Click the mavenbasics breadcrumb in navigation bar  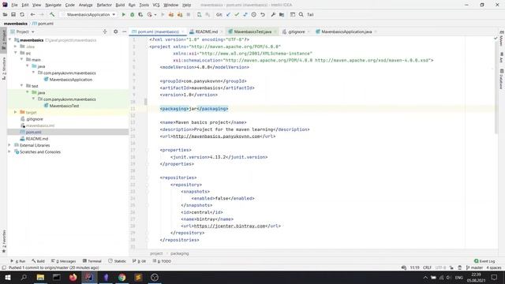pyautogui.click(x=16, y=24)
